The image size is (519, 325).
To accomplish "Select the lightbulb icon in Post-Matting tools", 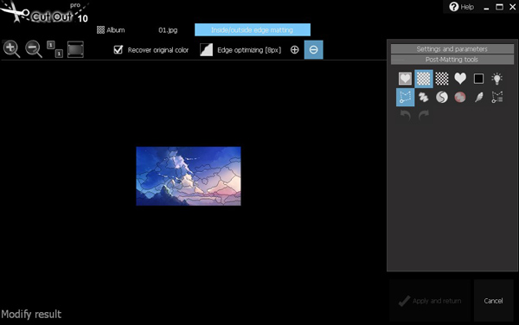I will 497,79.
